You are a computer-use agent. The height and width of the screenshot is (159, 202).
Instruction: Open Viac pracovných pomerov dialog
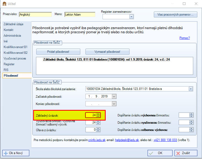tap(176, 15)
